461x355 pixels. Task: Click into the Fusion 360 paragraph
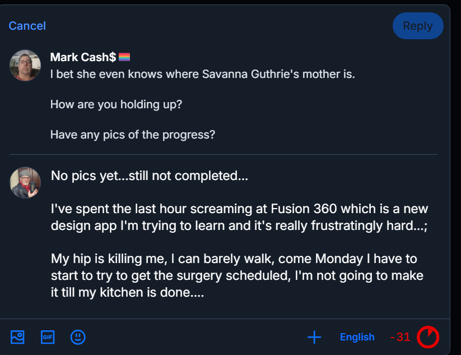239,218
